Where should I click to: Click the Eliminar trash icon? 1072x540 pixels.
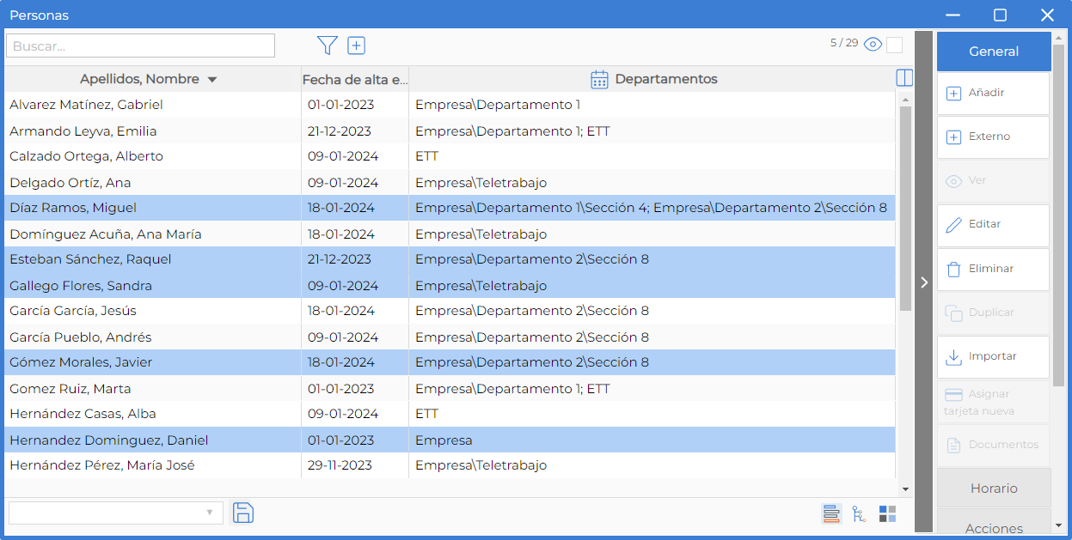(x=953, y=269)
